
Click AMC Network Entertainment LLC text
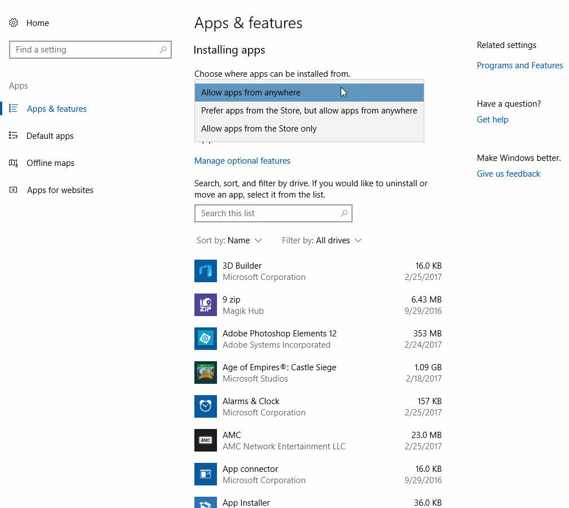tap(284, 446)
